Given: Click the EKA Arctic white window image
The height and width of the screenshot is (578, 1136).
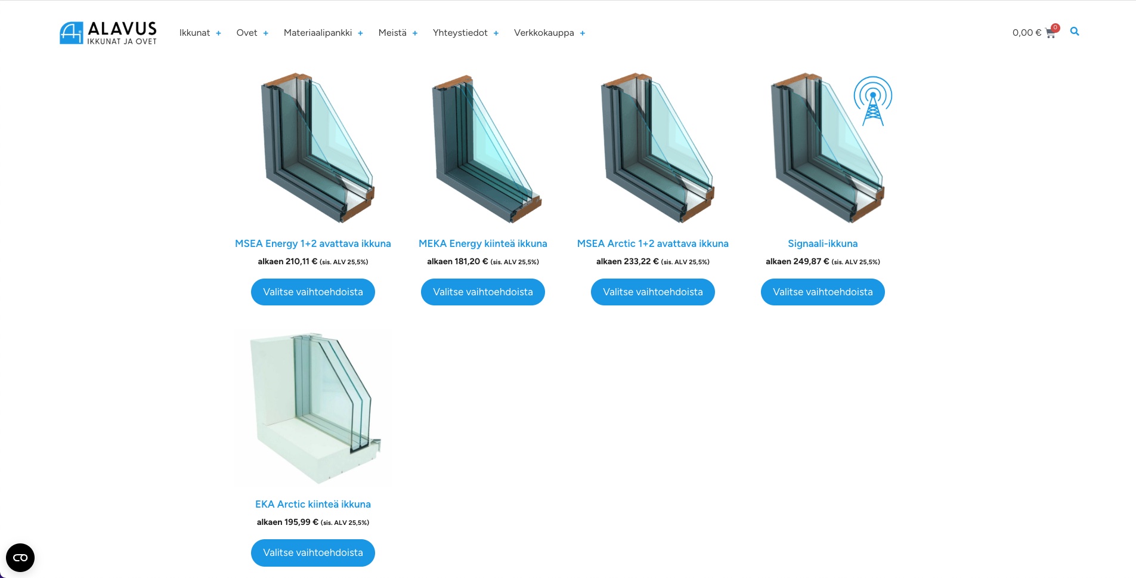Looking at the screenshot, I should click(313, 408).
